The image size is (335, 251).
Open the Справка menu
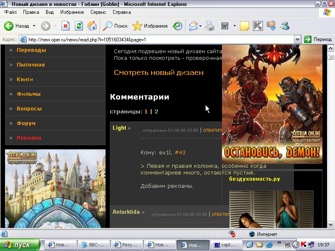click(121, 12)
